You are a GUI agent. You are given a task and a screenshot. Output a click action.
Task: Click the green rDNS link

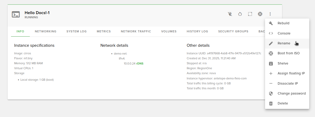[140, 63]
